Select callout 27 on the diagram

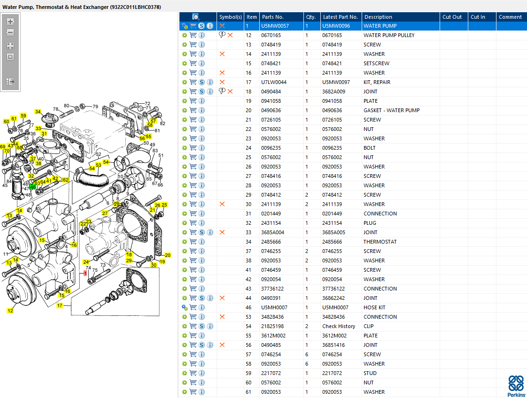(105, 213)
